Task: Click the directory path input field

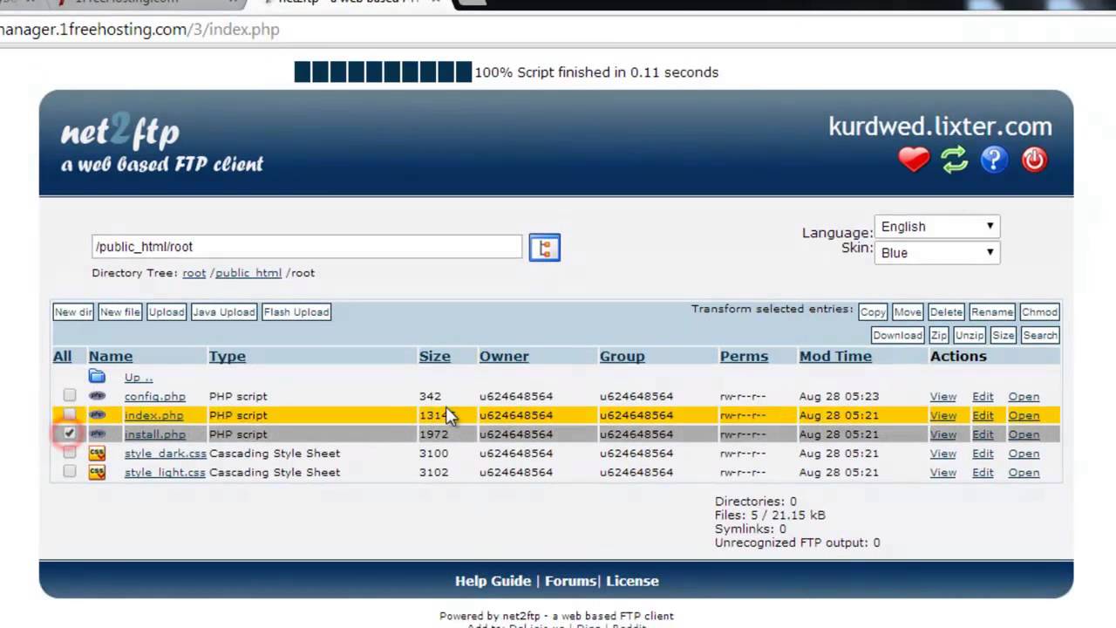Action: click(307, 247)
